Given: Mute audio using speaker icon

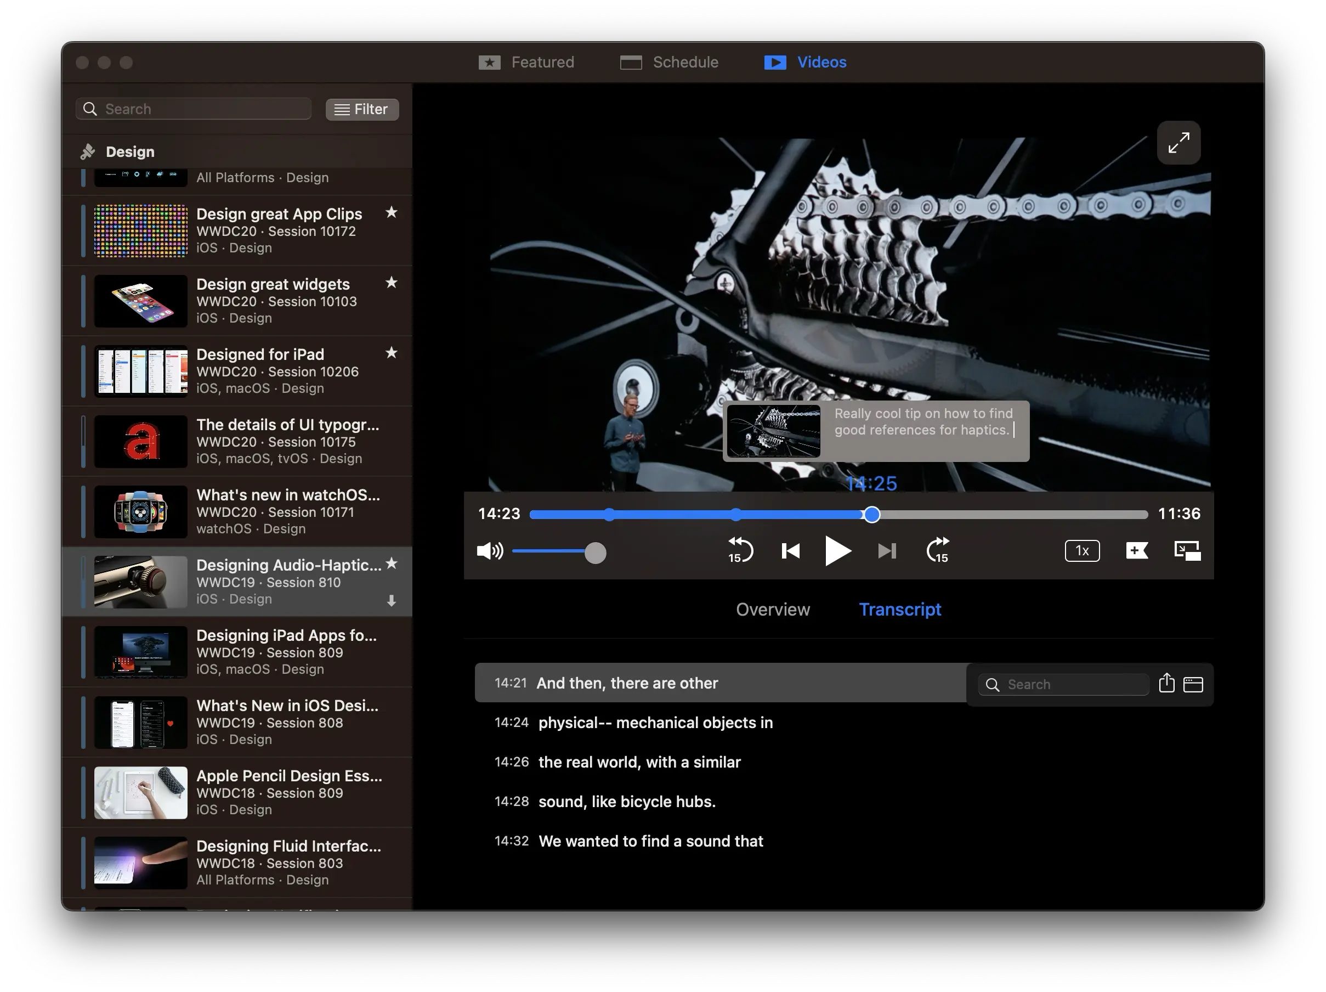Looking at the screenshot, I should click(x=489, y=550).
